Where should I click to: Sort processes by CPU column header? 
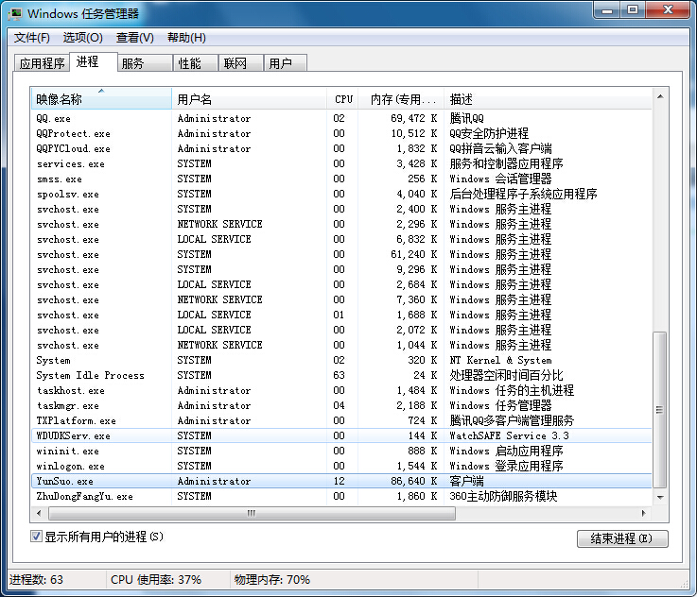343,99
